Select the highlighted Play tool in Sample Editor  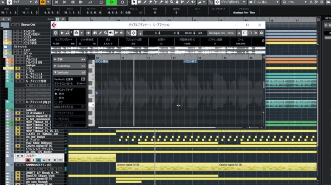pyautogui.click(x=111, y=33)
